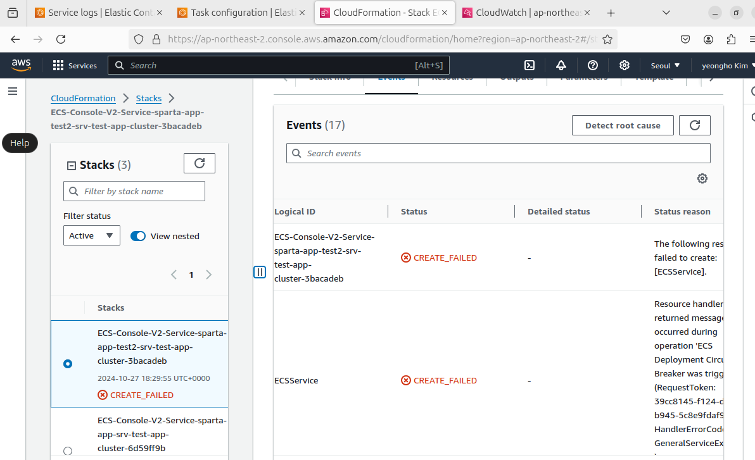Open recent browsing Firefox View icon
Screen dimensions: 755x460
click(13, 13)
